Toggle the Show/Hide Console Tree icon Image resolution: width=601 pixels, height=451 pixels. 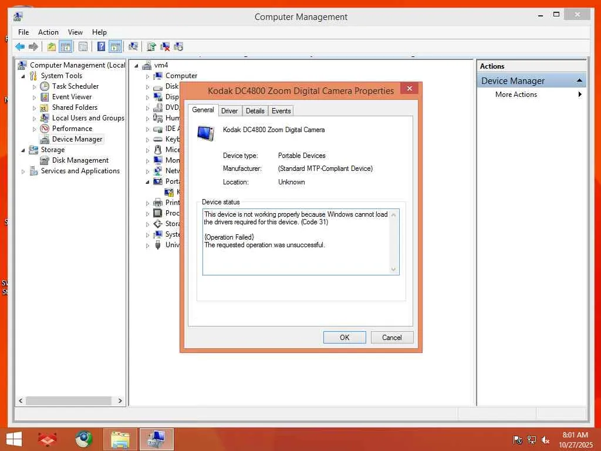66,47
